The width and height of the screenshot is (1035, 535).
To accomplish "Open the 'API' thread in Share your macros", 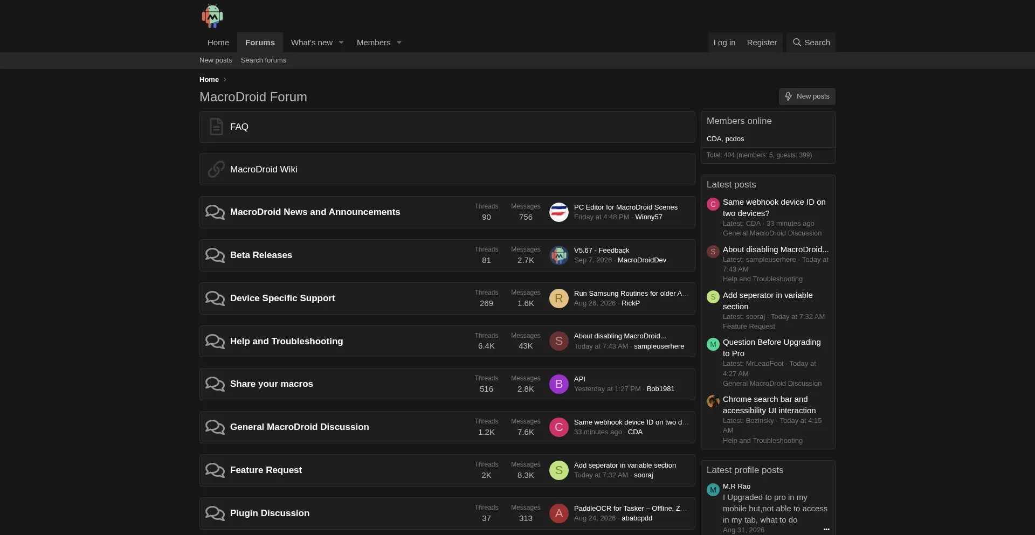I will [579, 379].
